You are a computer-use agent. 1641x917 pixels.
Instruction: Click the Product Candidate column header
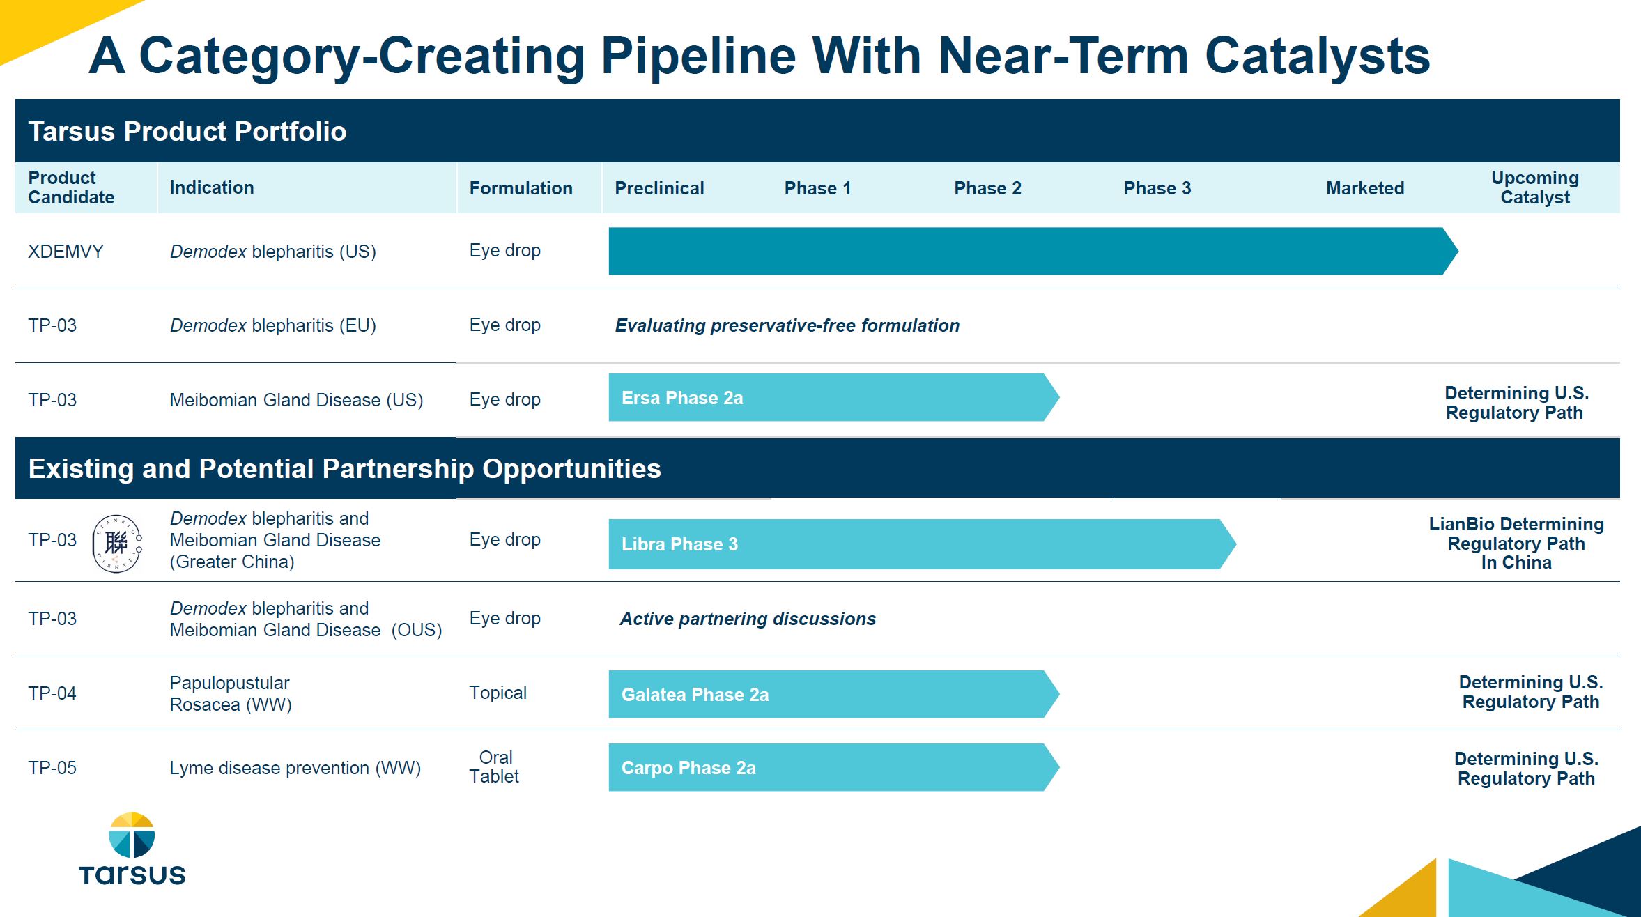point(71,187)
